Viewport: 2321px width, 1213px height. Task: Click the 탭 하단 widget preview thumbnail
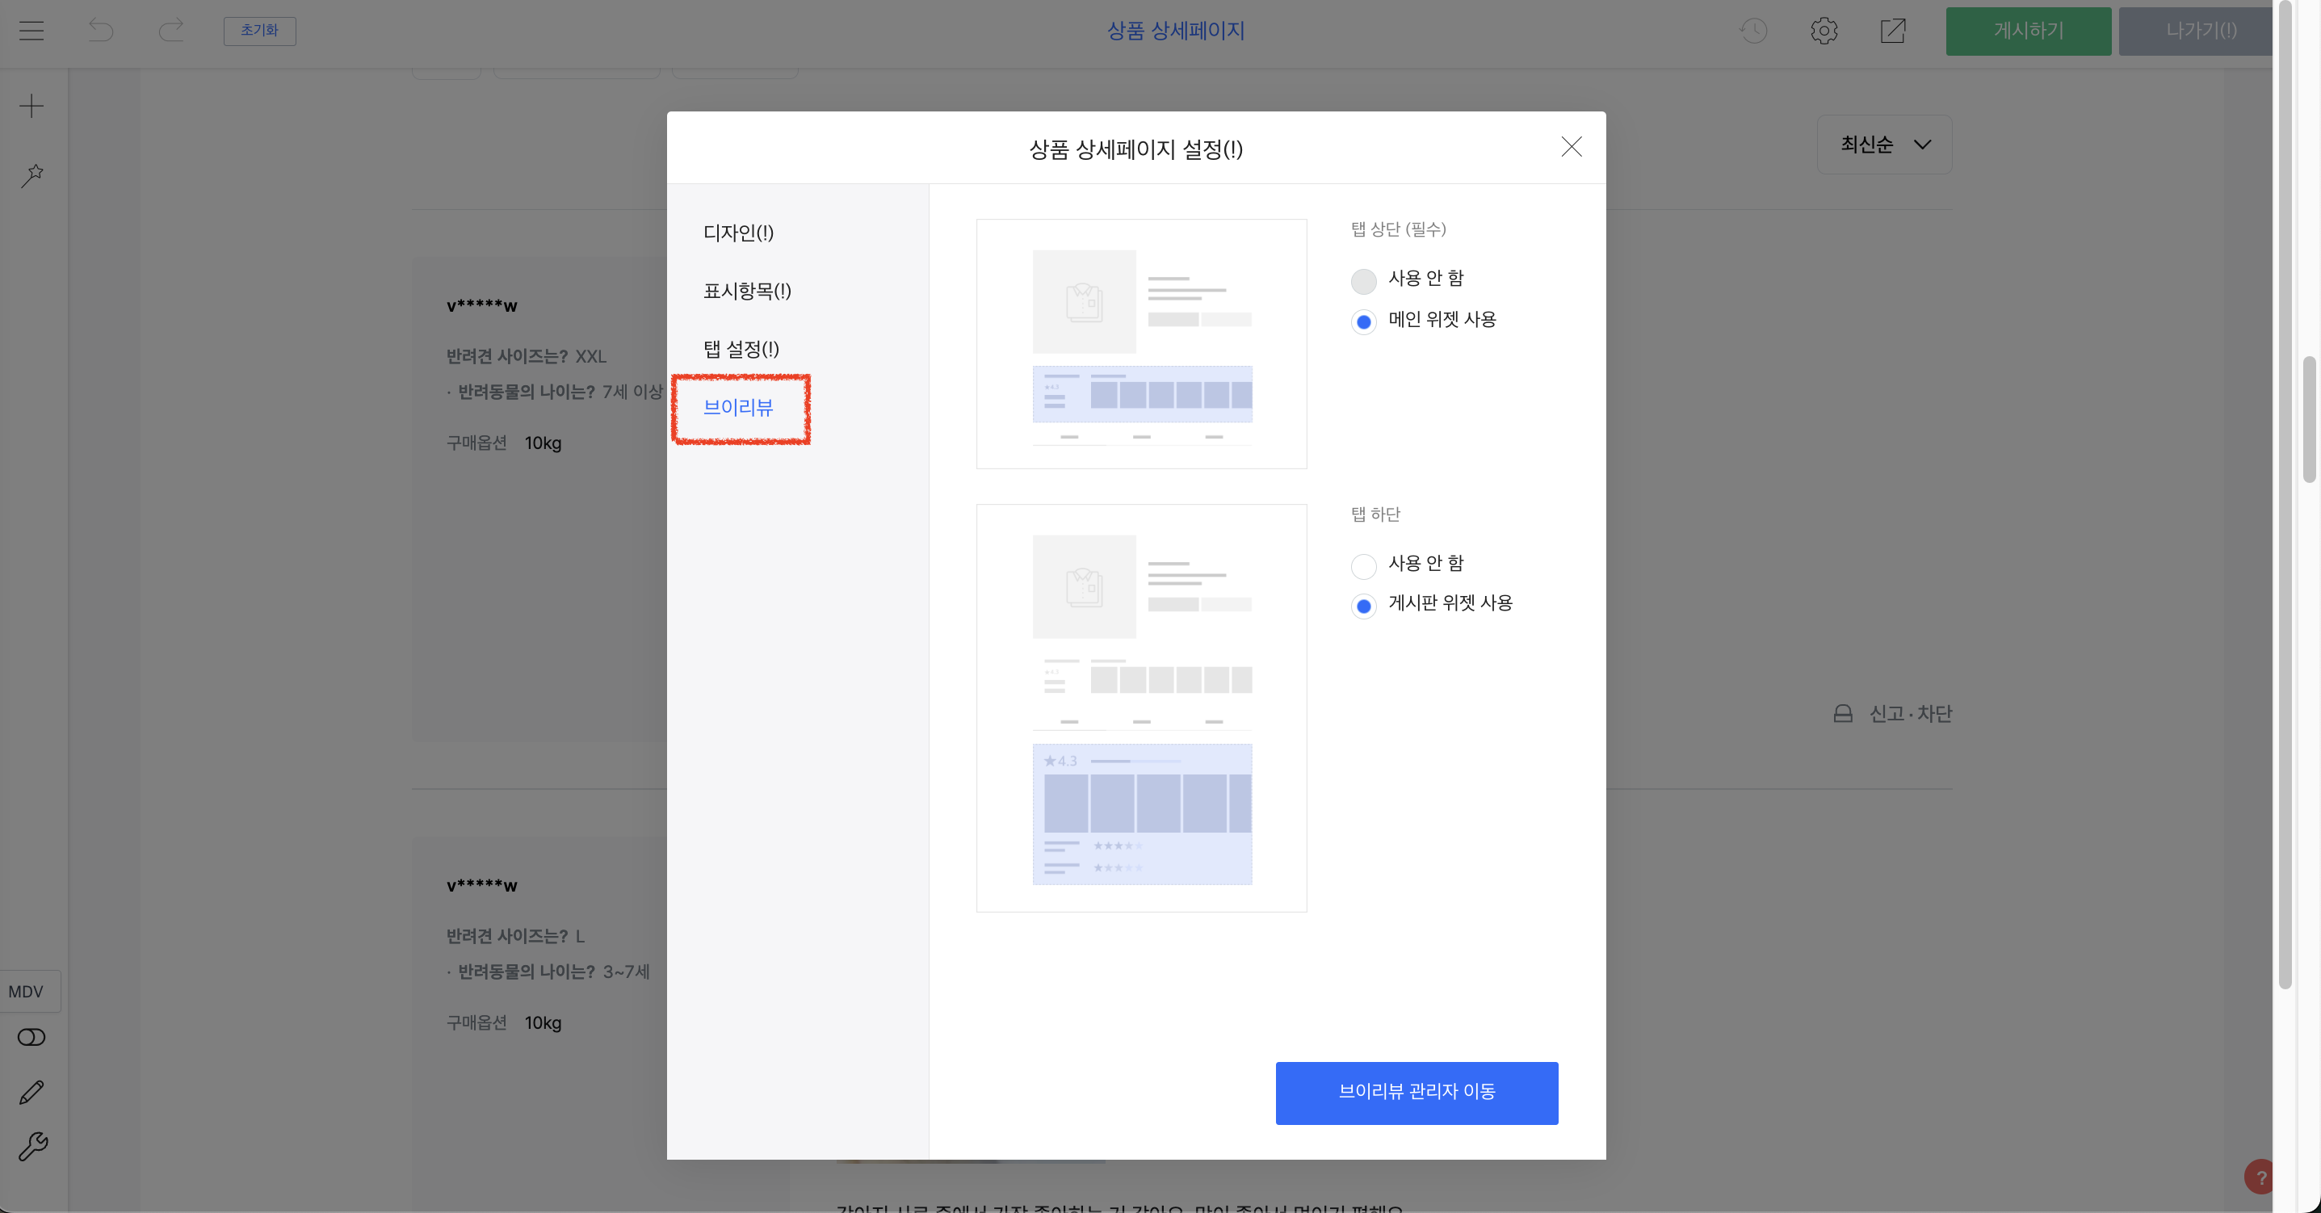[x=1142, y=708]
